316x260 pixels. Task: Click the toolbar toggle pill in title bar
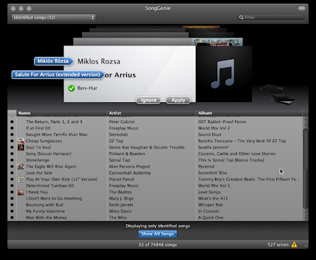tap(302, 8)
